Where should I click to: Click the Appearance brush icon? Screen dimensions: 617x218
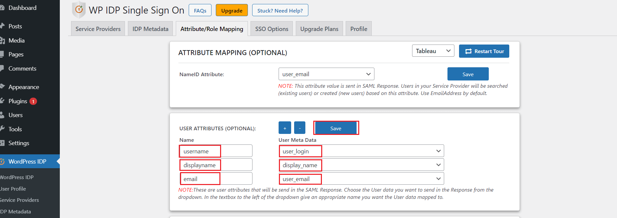coord(2,87)
